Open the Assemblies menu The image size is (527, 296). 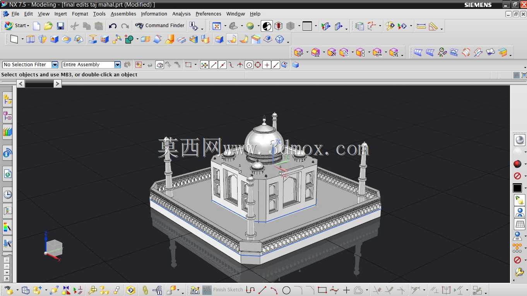tap(123, 14)
